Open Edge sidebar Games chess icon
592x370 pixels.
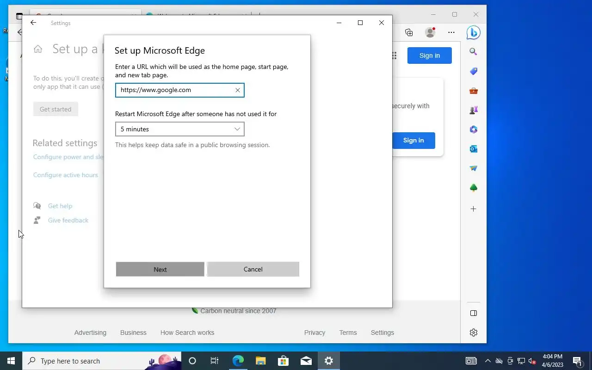(473, 110)
